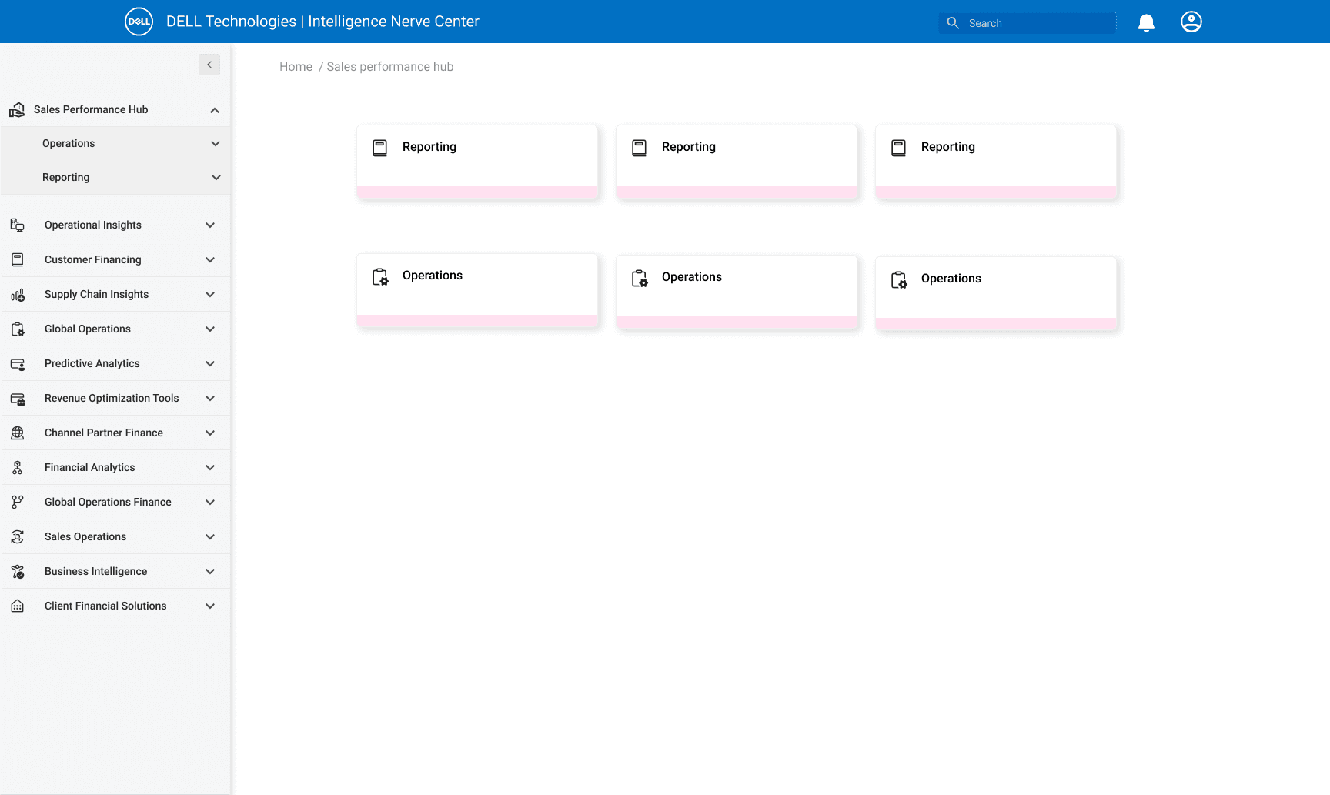Viewport: 1330px width, 795px height.
Task: Click the Supply Chain Insights icon
Action: [17, 294]
